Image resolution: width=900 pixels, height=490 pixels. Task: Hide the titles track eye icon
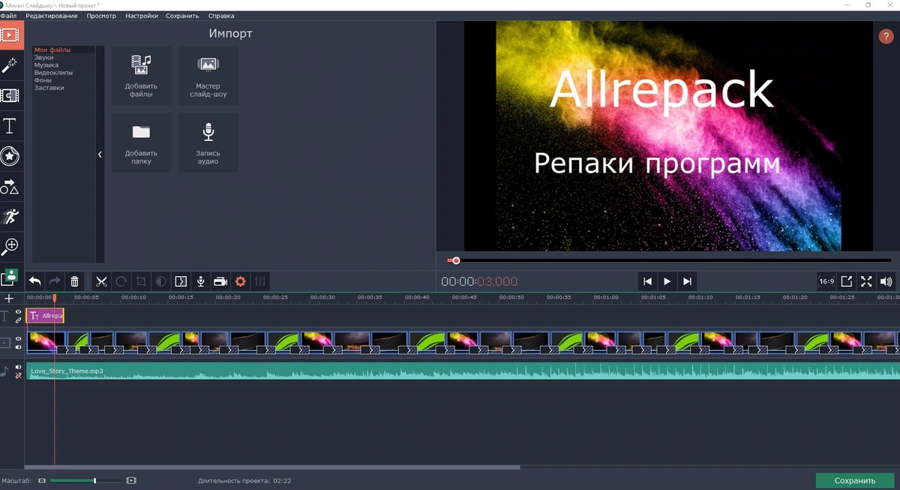point(19,312)
